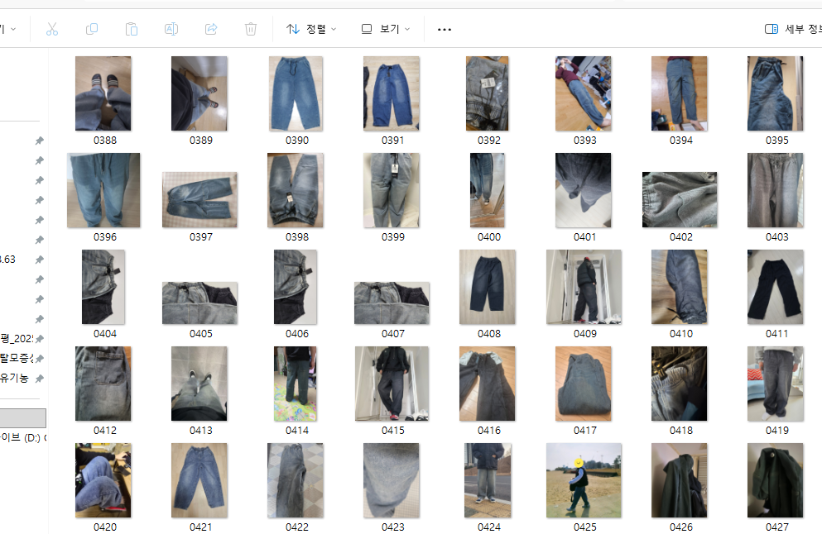Select the sidebar item ending in .63
The image size is (822, 534).
8,259
